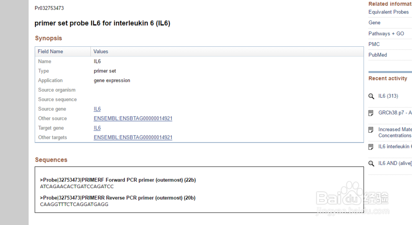Click the document icon beside Increased Mate
412x225 pixels.
[371, 130]
